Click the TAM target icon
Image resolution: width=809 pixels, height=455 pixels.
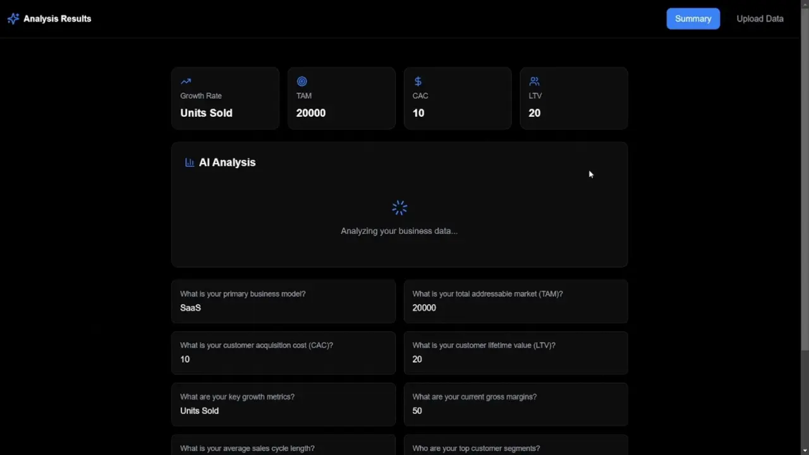(x=302, y=82)
